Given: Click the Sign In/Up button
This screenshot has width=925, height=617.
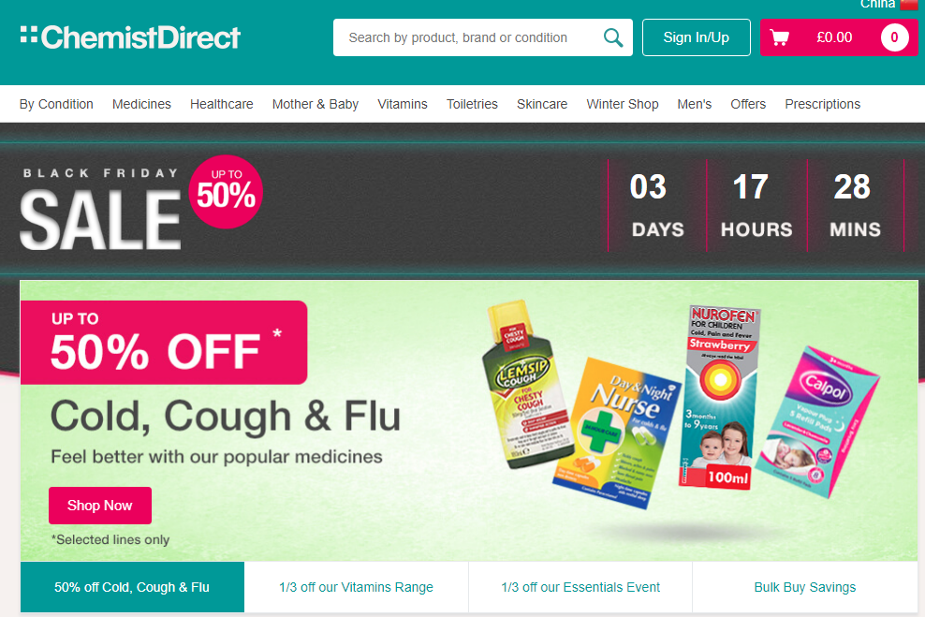Looking at the screenshot, I should pos(697,37).
